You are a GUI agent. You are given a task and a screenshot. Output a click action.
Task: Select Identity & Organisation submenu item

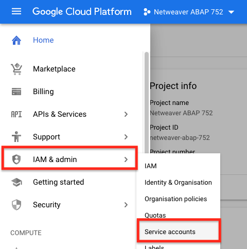tap(178, 183)
